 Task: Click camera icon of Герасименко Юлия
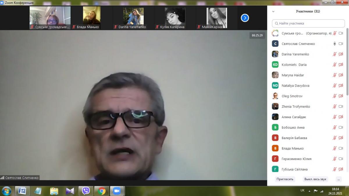[x=341, y=159]
